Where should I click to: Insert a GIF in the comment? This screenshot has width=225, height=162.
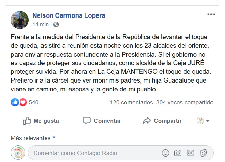tap(191, 153)
